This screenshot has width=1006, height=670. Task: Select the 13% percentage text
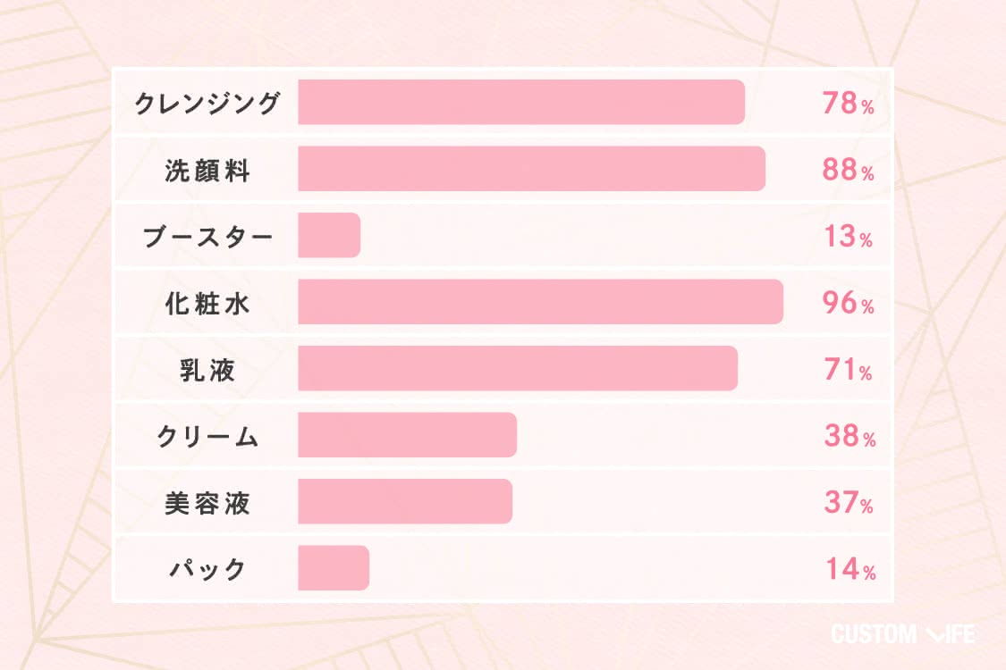pyautogui.click(x=849, y=237)
